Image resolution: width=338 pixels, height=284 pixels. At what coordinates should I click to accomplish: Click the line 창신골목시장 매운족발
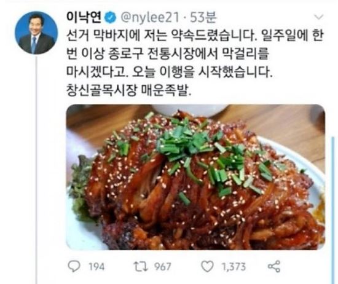coord(128,90)
